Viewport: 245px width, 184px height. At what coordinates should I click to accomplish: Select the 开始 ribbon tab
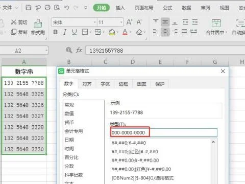click(102, 8)
